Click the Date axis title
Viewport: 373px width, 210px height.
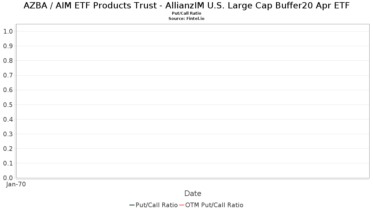[193, 194]
